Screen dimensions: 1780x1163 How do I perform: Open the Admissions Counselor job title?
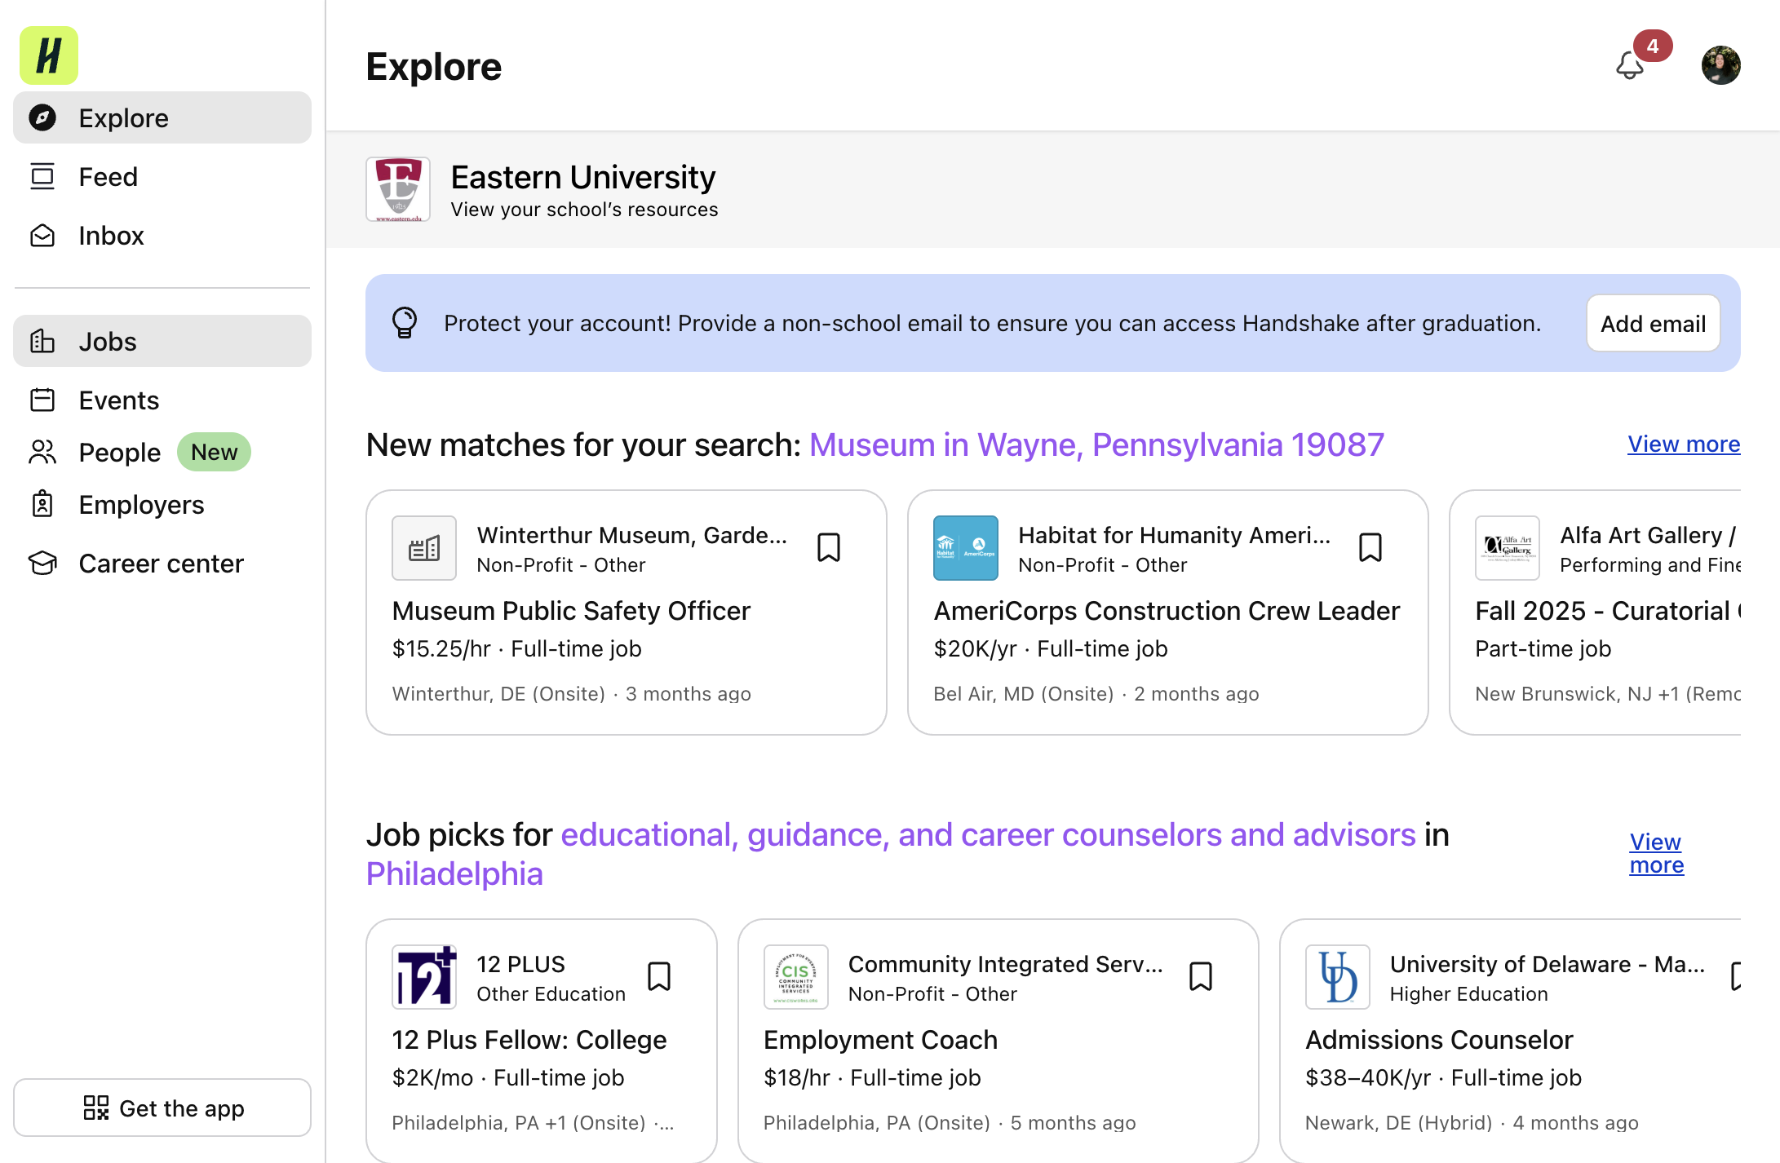tap(1439, 1039)
